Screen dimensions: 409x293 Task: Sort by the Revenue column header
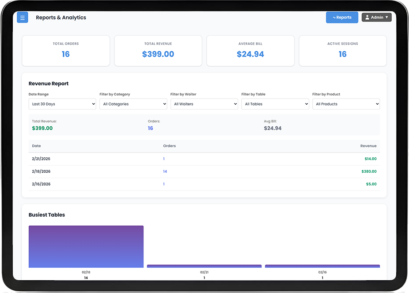(368, 146)
